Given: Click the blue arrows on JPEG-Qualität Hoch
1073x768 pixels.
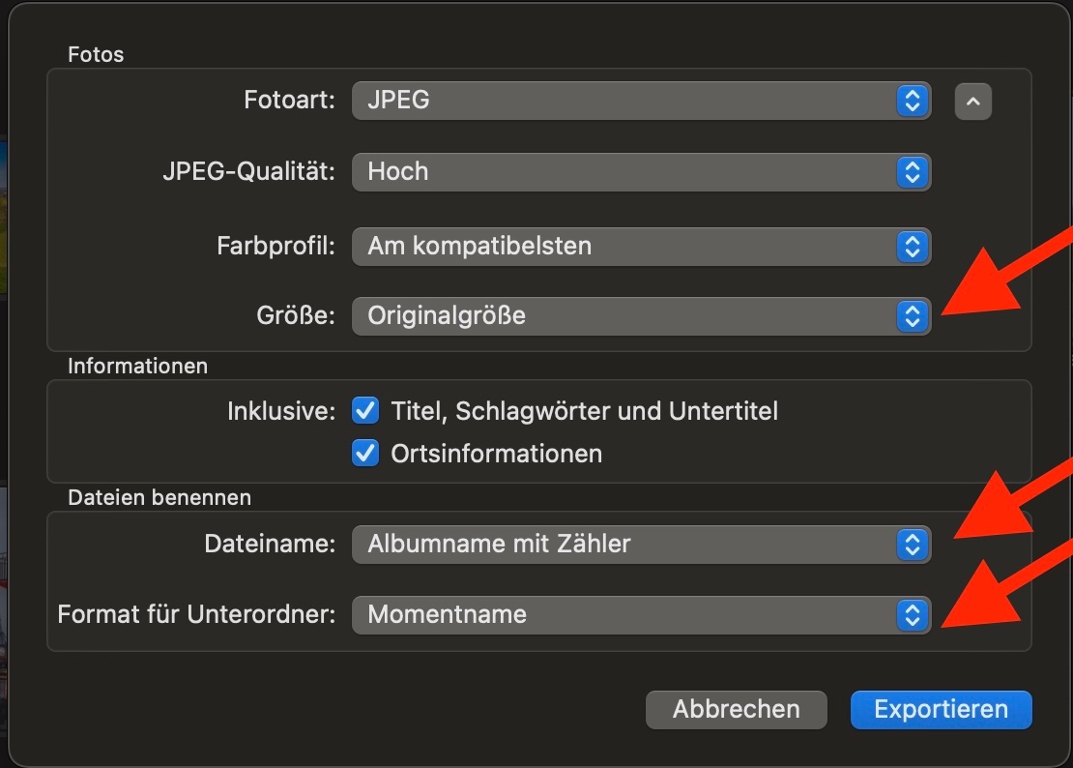Looking at the screenshot, I should 912,172.
